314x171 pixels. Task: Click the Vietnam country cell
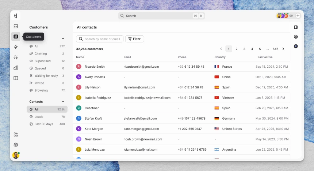224,98
